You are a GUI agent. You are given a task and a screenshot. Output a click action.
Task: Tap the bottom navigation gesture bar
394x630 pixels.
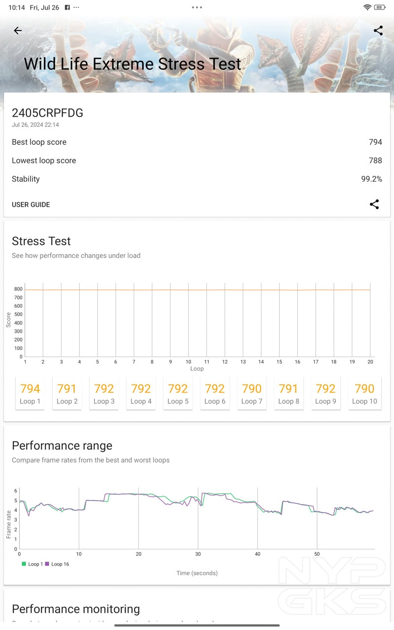click(197, 625)
